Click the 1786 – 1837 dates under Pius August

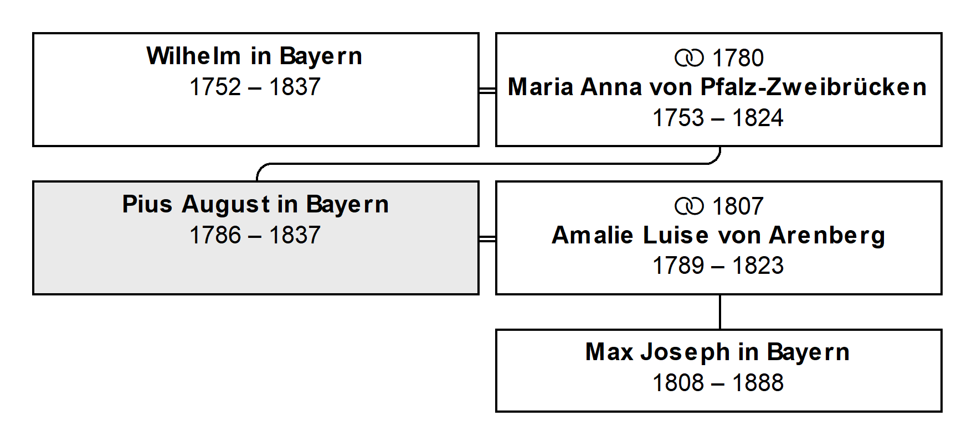point(255,235)
